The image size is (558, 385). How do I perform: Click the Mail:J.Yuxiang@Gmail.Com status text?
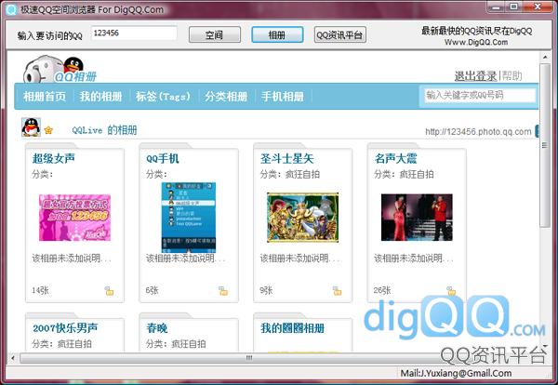(456, 373)
